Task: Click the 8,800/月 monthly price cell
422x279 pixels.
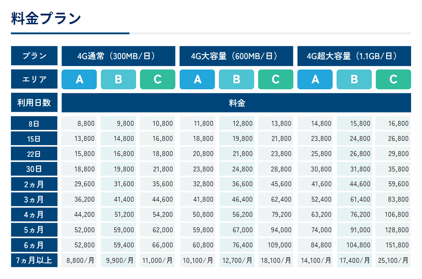Action: [x=79, y=260]
